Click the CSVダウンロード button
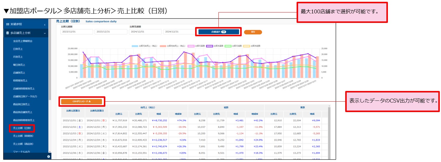The height and width of the screenshot is (162, 441). (82, 102)
